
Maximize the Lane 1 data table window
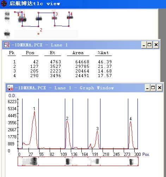point(149,45)
